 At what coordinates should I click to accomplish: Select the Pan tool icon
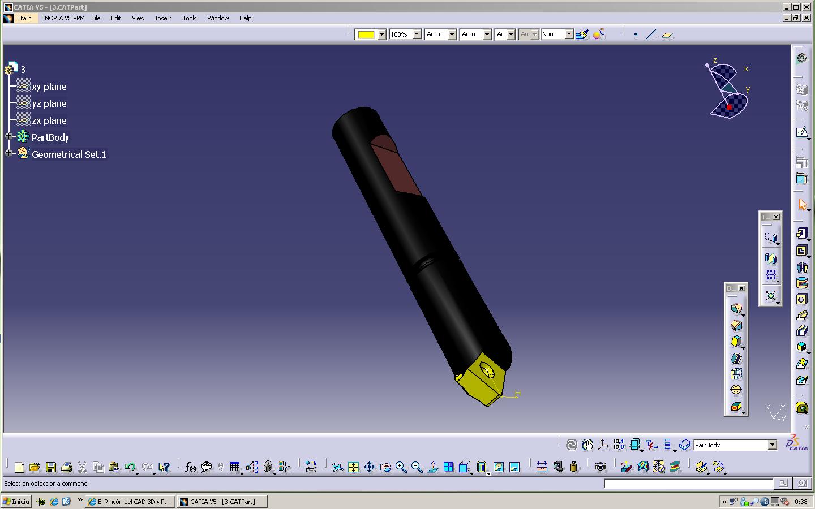(370, 467)
